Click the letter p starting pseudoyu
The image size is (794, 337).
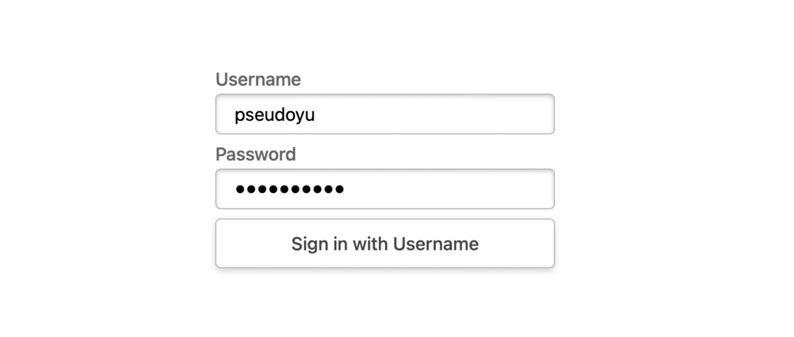[239, 116]
